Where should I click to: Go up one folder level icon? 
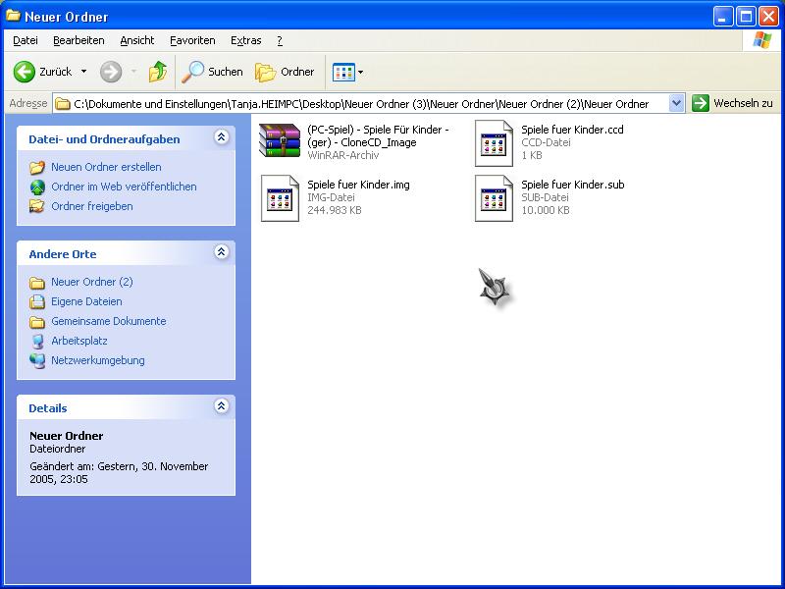point(158,72)
